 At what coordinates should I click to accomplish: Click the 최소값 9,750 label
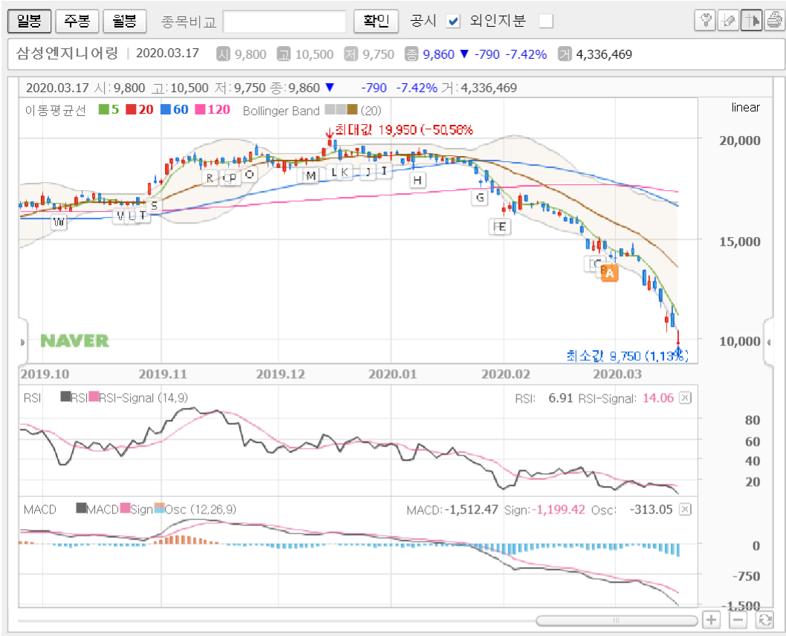(x=627, y=356)
